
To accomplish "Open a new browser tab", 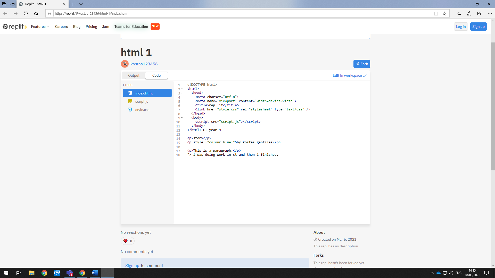I will point(73,4).
